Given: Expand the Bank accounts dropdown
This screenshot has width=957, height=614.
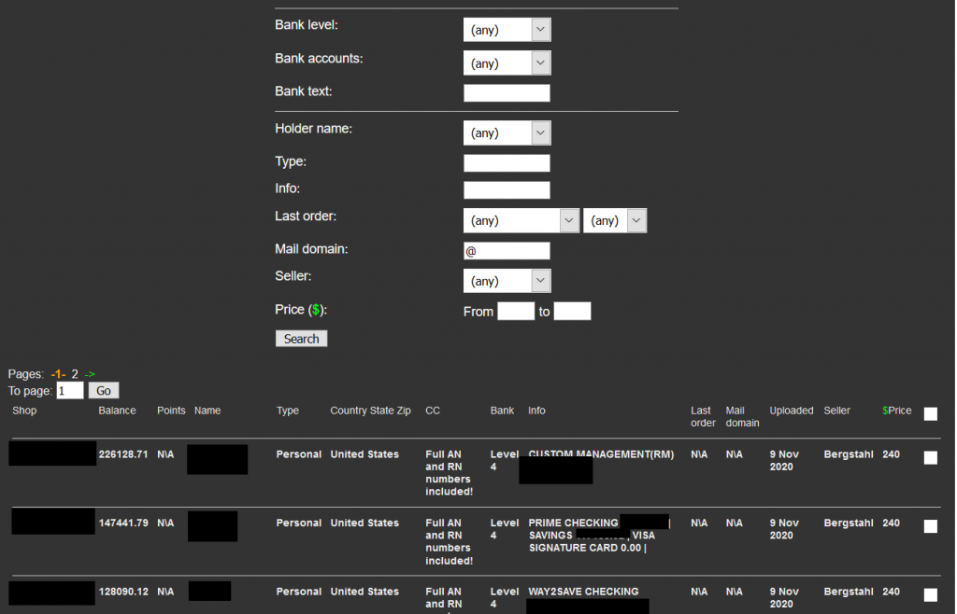Looking at the screenshot, I should point(507,63).
